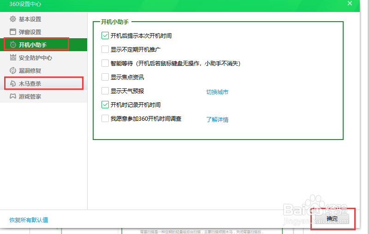
Task: Click the gamepad icon beside 游戏管家
Action: [13, 96]
